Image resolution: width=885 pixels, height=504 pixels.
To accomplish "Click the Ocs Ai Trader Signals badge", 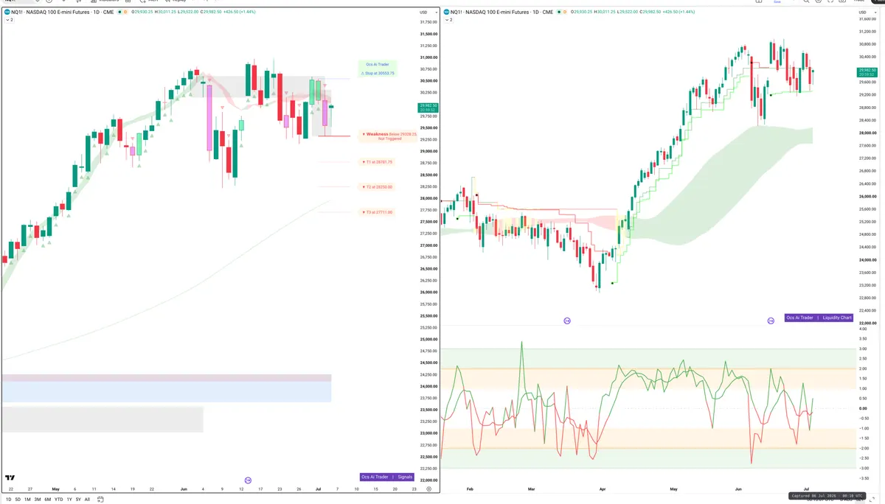I will [x=387, y=477].
